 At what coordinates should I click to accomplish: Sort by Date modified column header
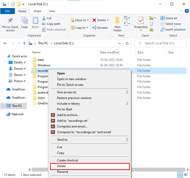tap(109, 52)
